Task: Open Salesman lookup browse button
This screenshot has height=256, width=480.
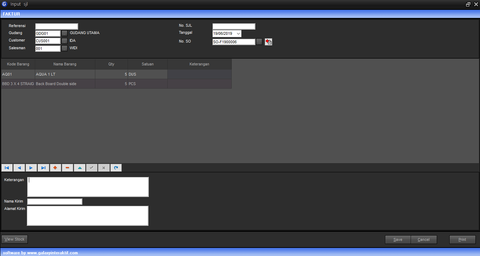Action: pos(64,49)
